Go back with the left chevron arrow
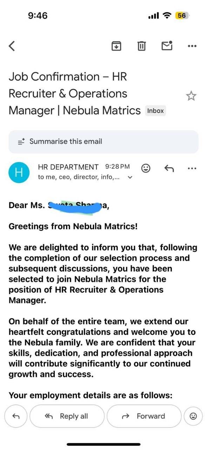The width and height of the screenshot is (207, 450). tap(12, 46)
